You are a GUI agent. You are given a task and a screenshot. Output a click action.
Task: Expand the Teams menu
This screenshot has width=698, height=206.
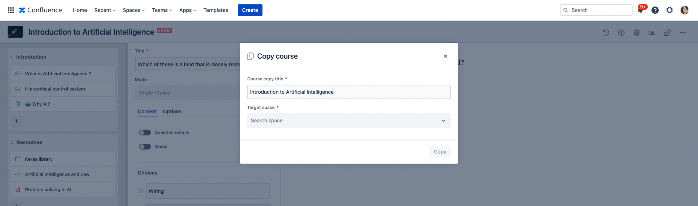[162, 10]
